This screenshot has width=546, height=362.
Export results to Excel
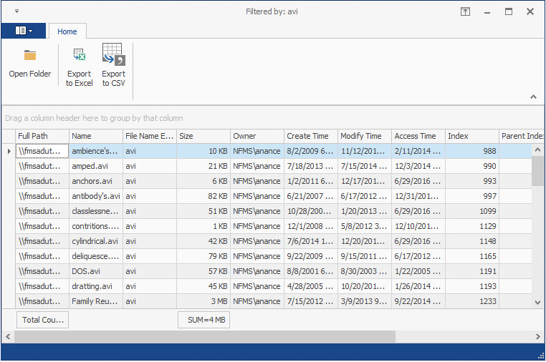point(79,66)
